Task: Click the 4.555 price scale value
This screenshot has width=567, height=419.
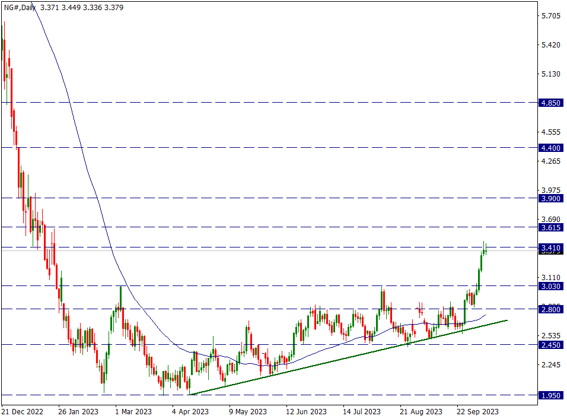Action: pyautogui.click(x=551, y=132)
